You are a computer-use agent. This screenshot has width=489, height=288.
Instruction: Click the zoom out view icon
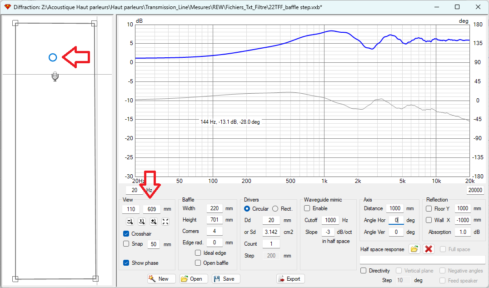click(130, 222)
